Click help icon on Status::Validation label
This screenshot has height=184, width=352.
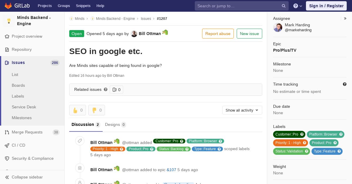307,151
